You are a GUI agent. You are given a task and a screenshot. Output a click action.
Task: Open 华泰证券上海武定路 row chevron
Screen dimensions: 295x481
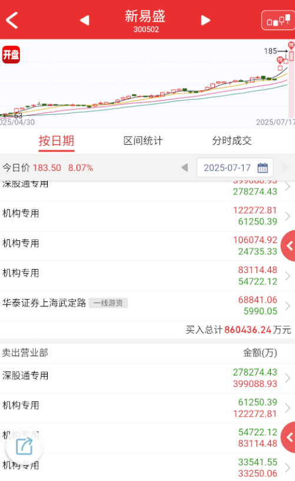click(x=288, y=306)
